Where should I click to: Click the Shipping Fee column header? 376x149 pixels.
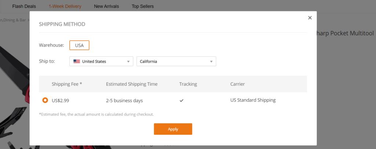click(67, 84)
